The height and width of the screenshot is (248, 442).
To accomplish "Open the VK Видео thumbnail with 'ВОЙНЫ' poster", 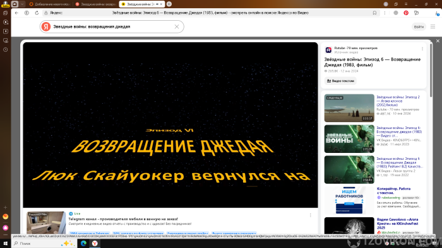I will tap(349, 139).
